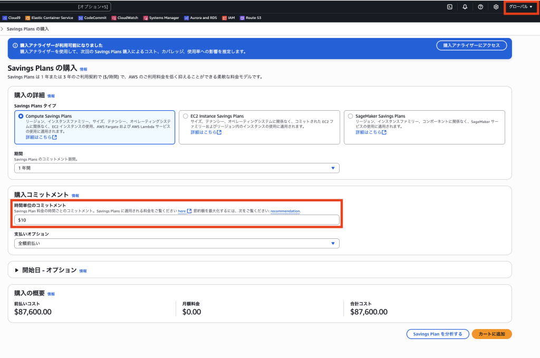Click the hourly commitment input field

tap(177, 220)
